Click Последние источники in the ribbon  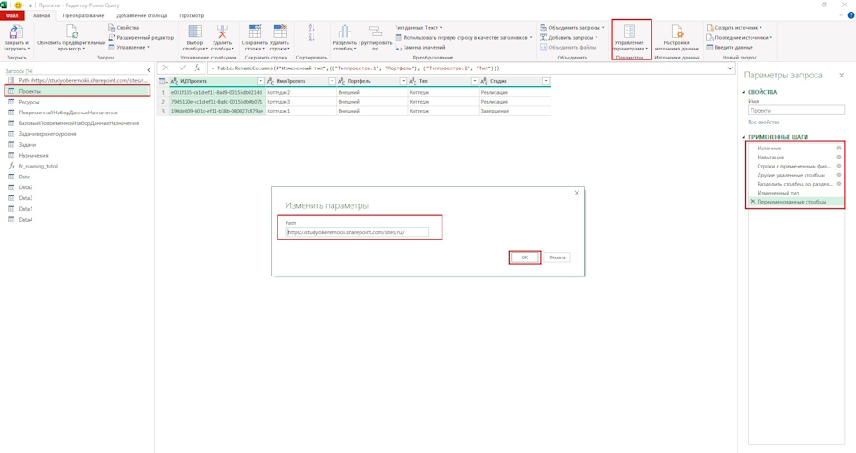click(x=739, y=37)
